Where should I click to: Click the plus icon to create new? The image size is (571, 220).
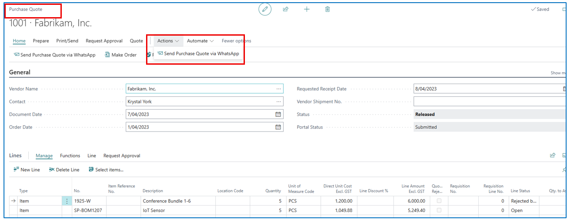[x=307, y=9]
